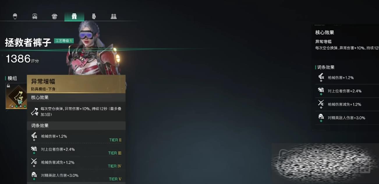Viewport: 379px width, 184px height.
Task: Click the 枪械伤害减免+1.2% icon in tooltip
Action: 34,162
